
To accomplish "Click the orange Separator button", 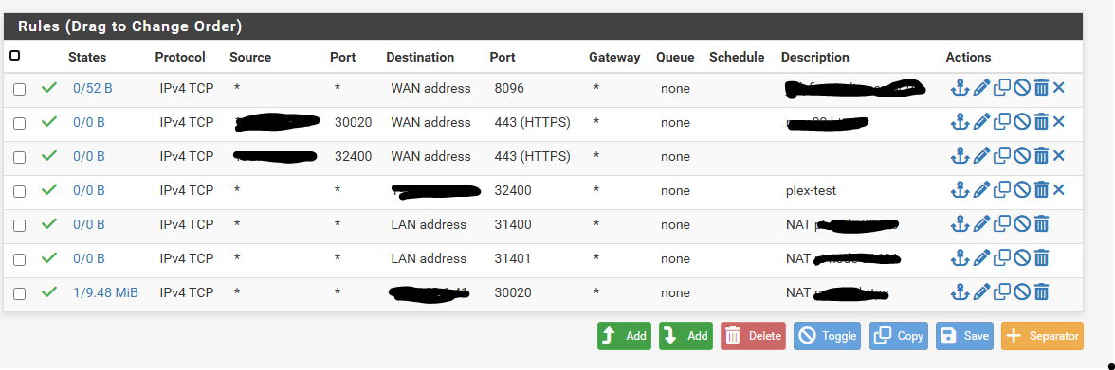I will [x=1042, y=336].
